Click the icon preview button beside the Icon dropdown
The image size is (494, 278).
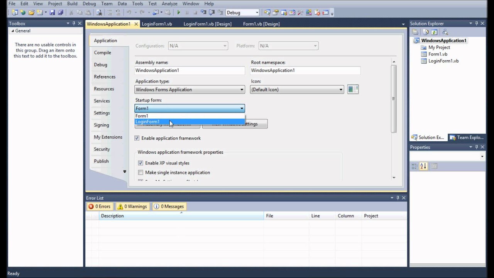353,89
